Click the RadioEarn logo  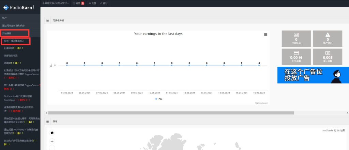tap(19, 7)
